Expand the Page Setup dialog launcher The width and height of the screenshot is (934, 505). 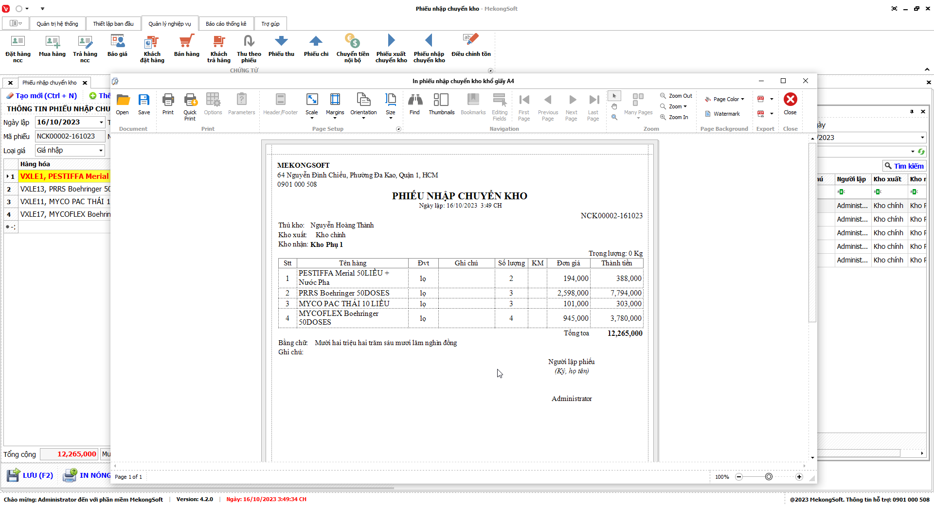(x=399, y=129)
